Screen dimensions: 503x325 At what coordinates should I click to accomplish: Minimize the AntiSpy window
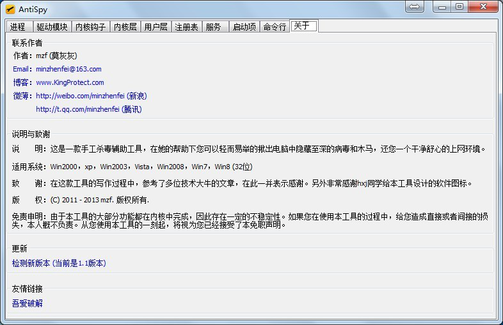click(443, 7)
